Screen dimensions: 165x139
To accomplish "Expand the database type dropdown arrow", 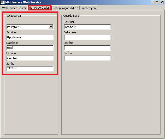I will pos(51,27).
